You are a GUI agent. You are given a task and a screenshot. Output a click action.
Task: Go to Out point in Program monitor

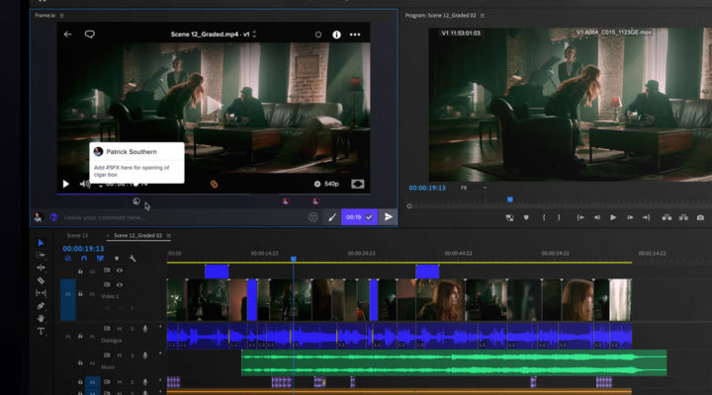[x=646, y=217]
